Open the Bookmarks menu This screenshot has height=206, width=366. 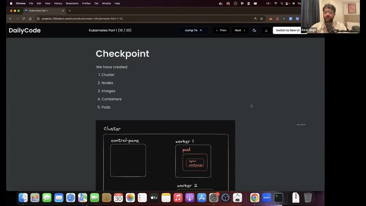pyautogui.click(x=72, y=3)
